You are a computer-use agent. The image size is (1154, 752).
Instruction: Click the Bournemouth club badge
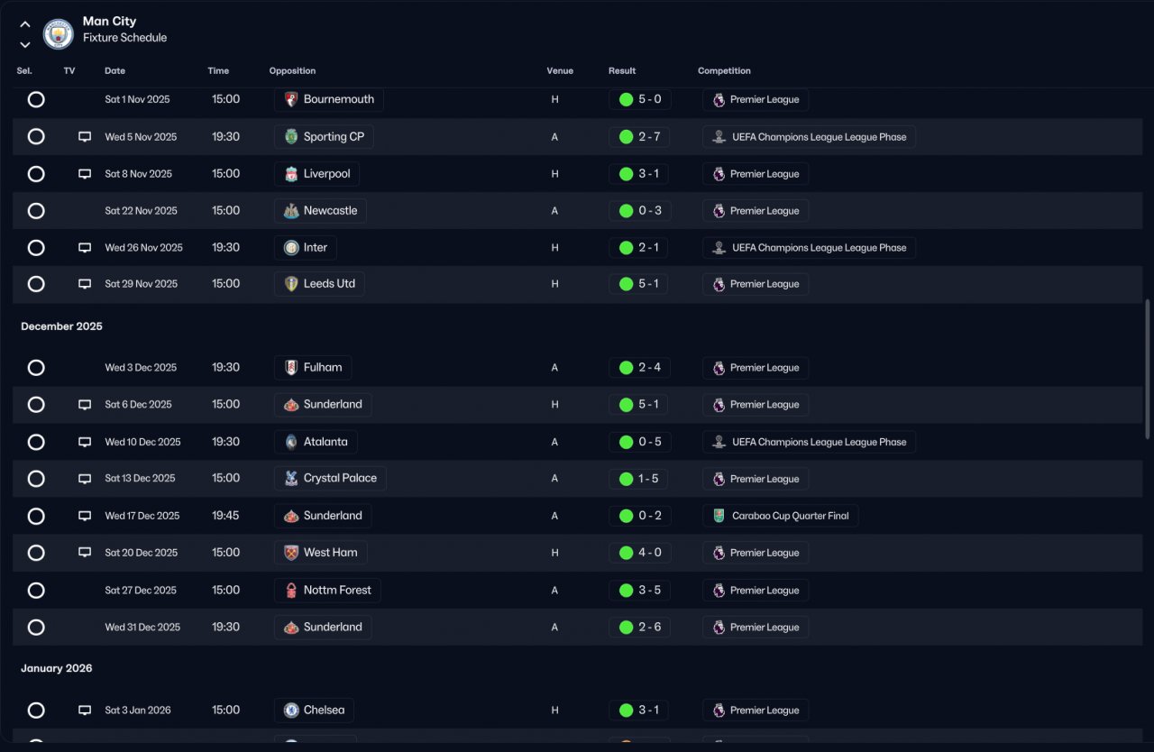coord(291,99)
